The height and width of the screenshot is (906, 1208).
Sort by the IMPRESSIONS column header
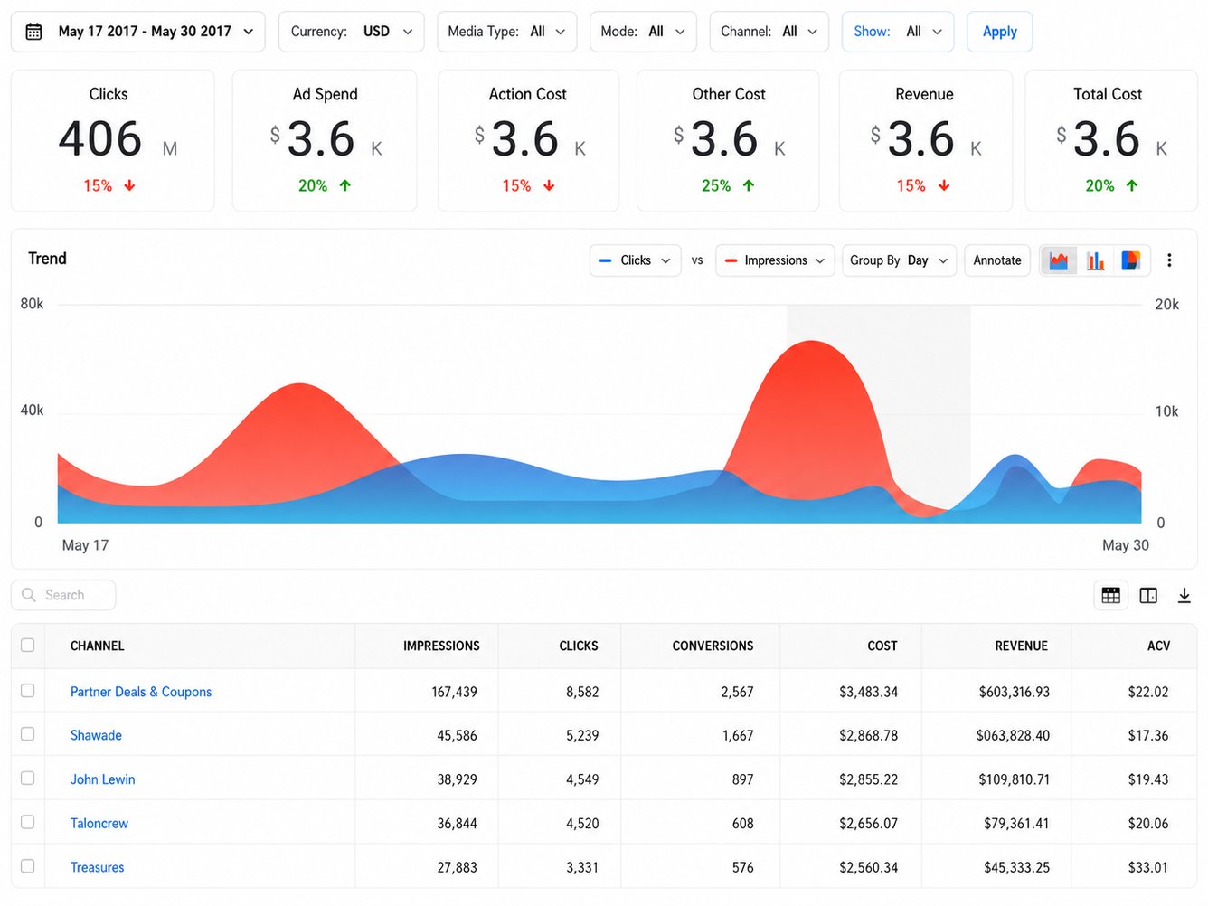coord(441,646)
